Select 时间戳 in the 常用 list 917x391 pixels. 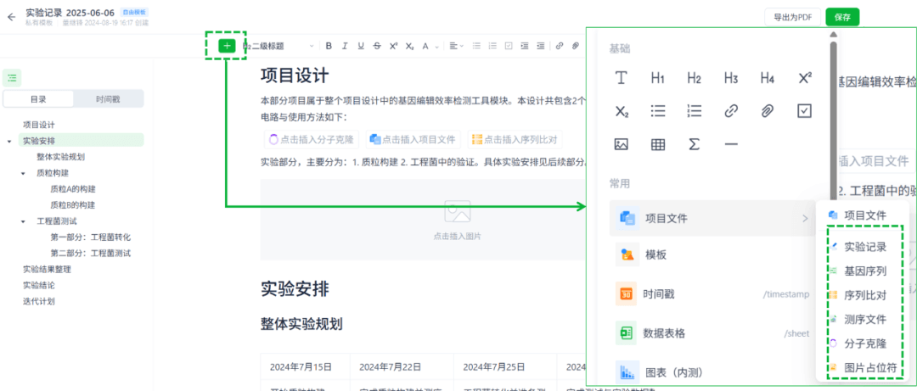tap(712, 294)
